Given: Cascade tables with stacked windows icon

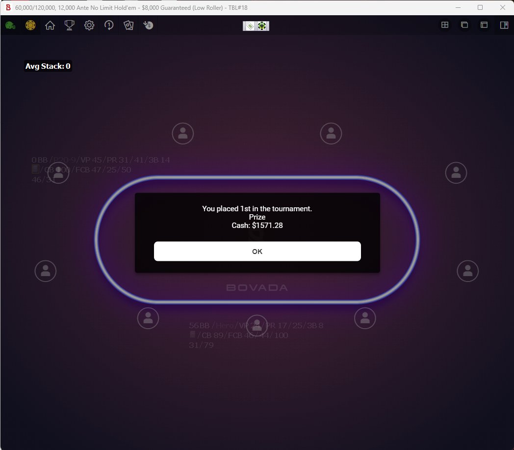Looking at the screenshot, I should [464, 25].
